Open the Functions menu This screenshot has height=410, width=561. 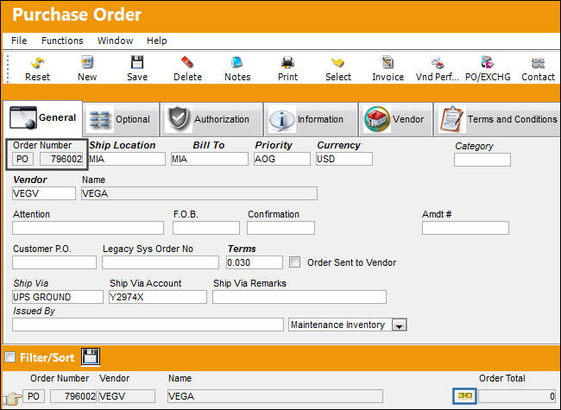tap(62, 41)
